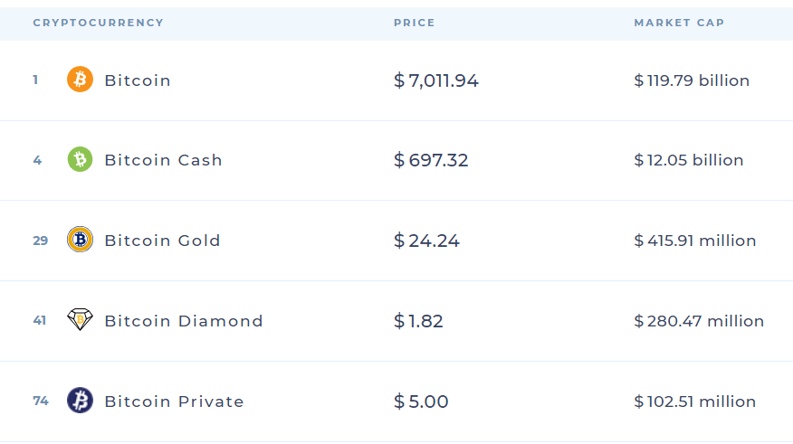Open the Bitcoin Cash name link

pyautogui.click(x=163, y=160)
